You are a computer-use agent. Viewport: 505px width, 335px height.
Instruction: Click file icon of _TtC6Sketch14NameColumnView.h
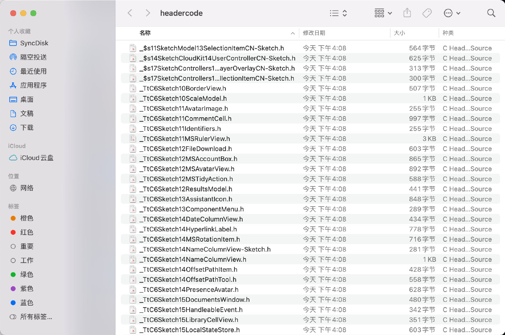click(133, 259)
